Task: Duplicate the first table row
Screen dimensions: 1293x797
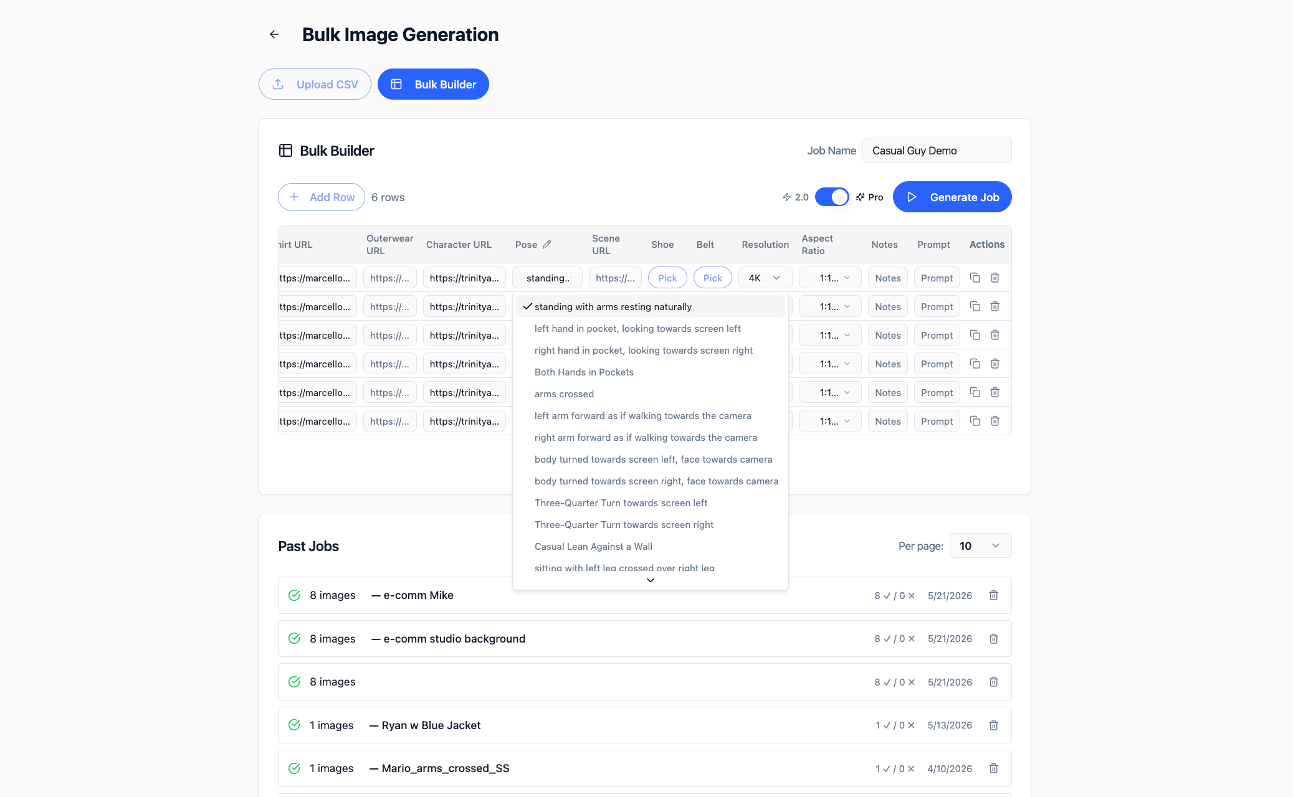Action: click(x=975, y=278)
